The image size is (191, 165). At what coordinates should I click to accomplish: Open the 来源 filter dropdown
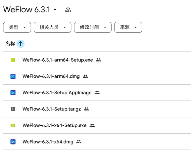128,27
